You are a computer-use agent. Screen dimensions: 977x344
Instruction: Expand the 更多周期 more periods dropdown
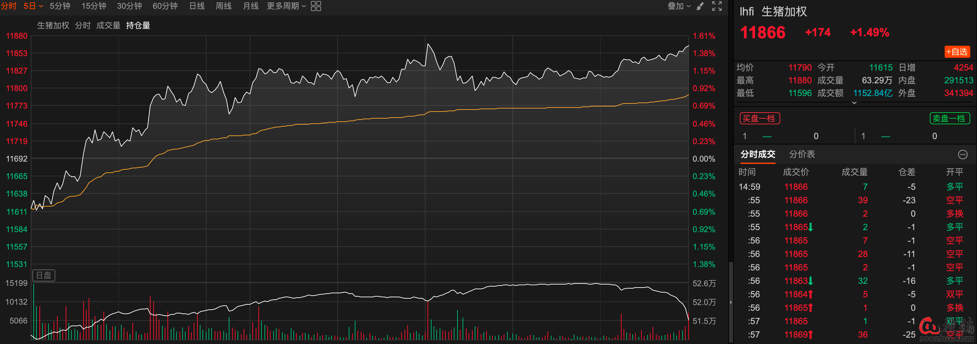pyautogui.click(x=286, y=6)
